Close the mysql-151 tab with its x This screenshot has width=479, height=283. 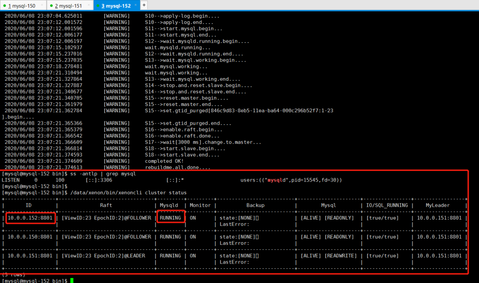click(x=89, y=5)
